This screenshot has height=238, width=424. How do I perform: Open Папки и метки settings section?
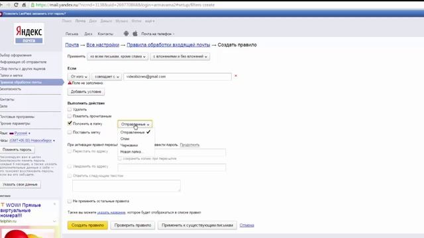11,75
